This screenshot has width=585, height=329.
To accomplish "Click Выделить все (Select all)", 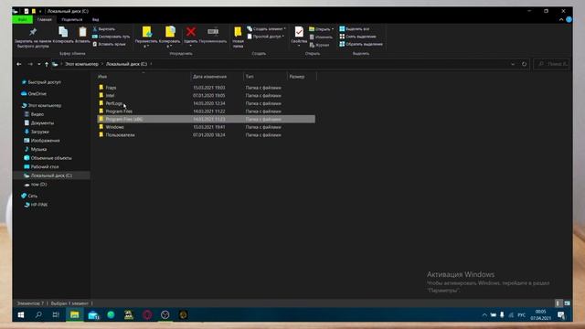I will click(x=354, y=28).
